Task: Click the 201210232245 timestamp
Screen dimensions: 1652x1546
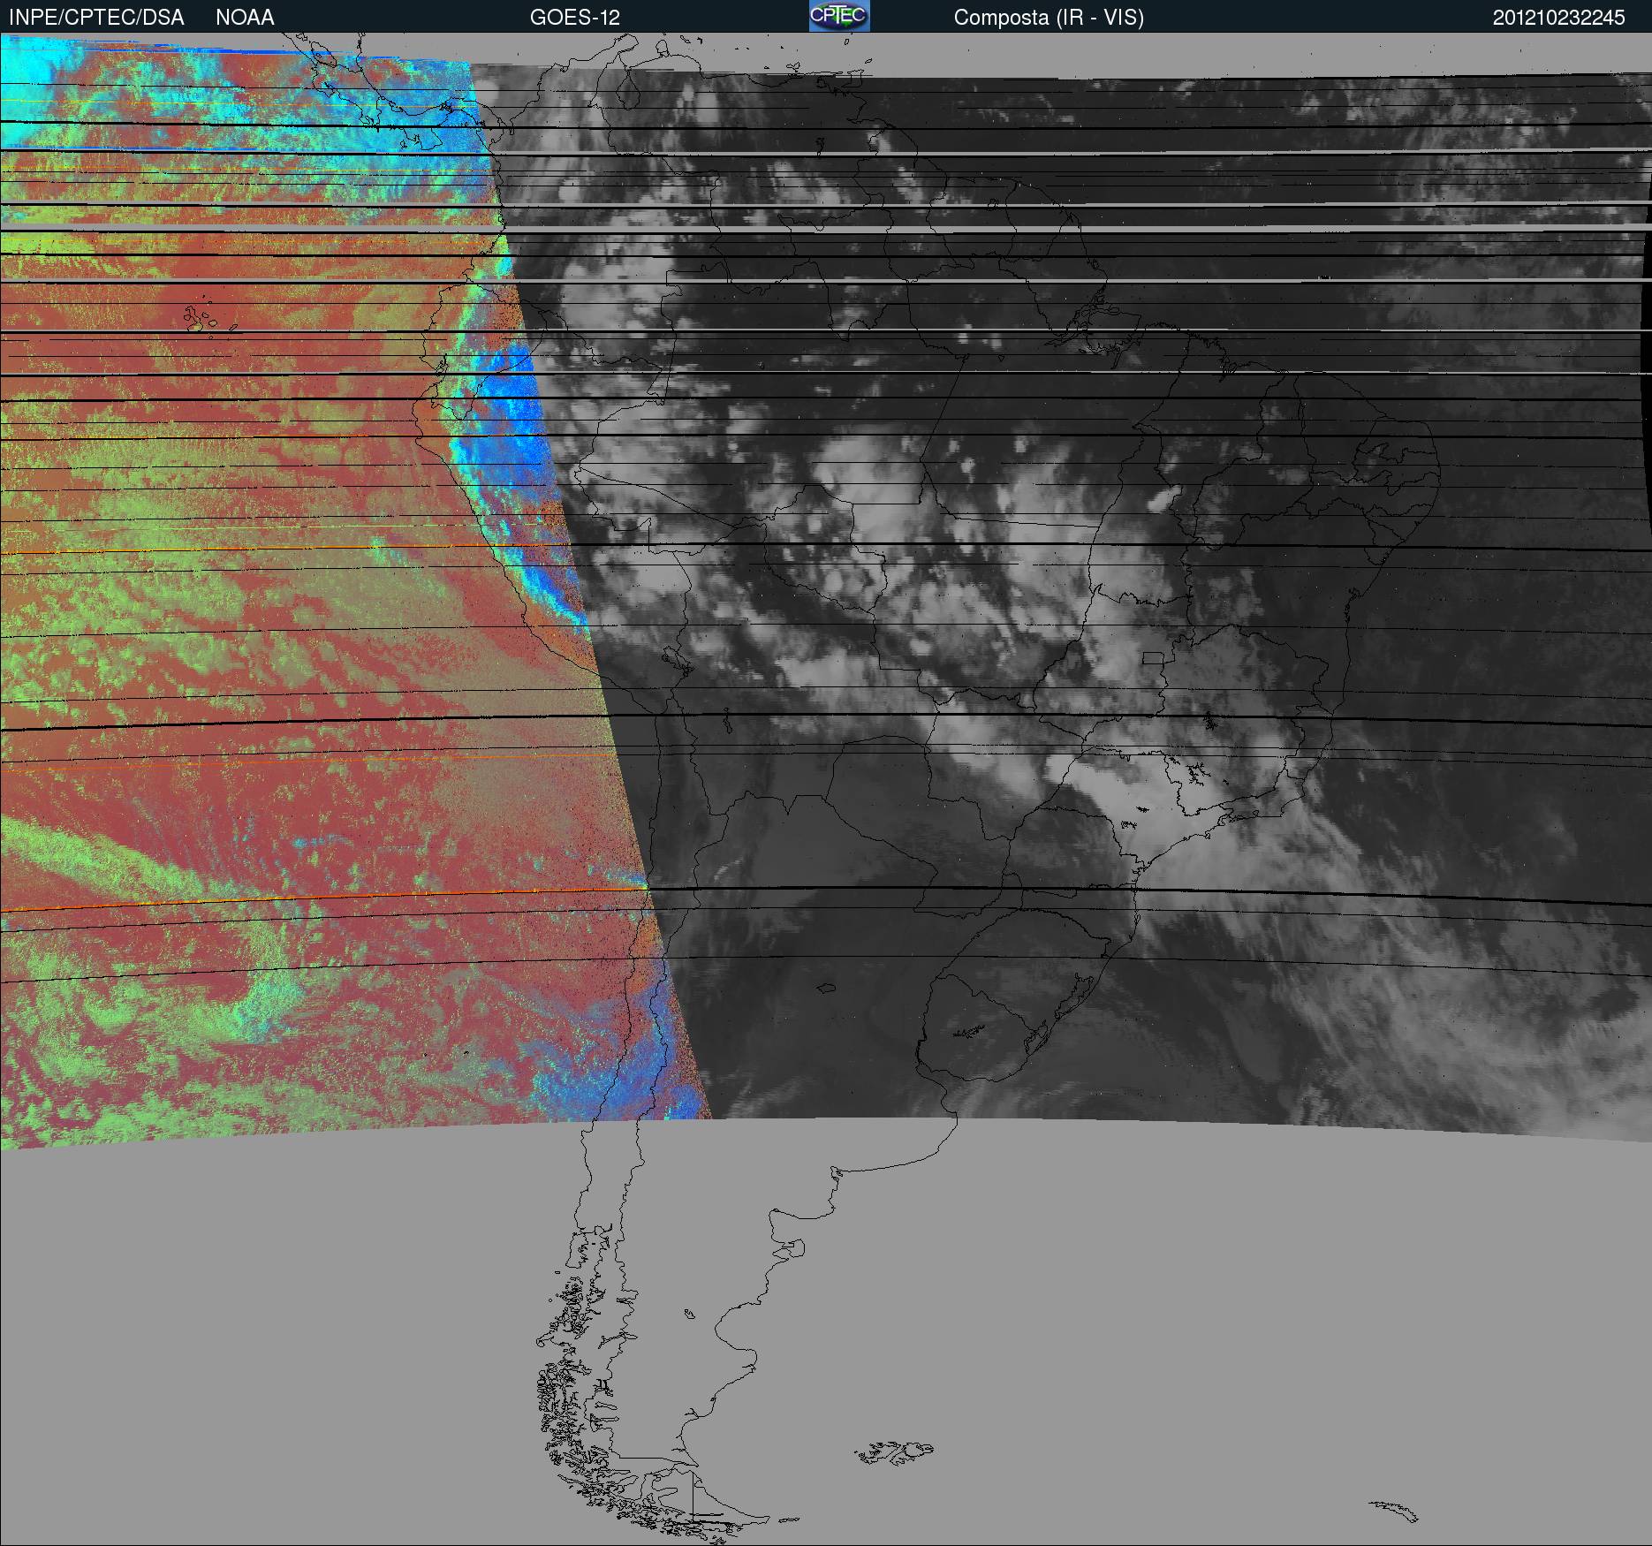Action: tap(1559, 18)
